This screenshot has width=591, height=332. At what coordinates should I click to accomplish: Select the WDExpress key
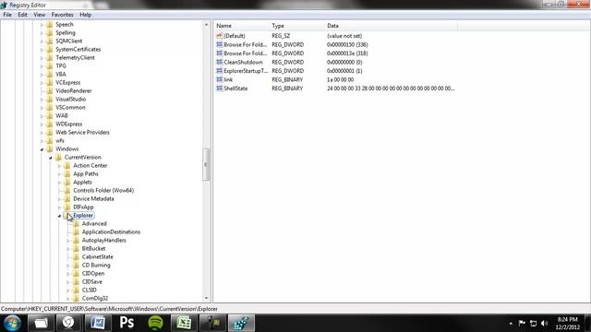click(68, 124)
